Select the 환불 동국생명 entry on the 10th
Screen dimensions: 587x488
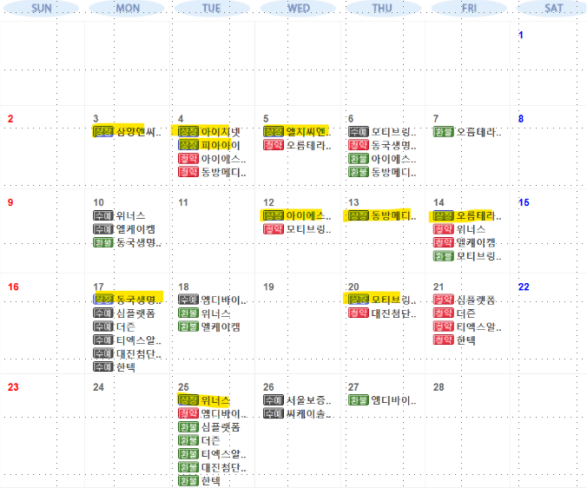coord(128,242)
